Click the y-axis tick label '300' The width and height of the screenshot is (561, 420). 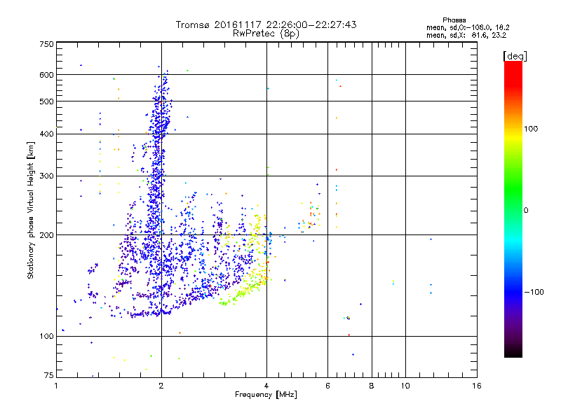[x=46, y=176]
